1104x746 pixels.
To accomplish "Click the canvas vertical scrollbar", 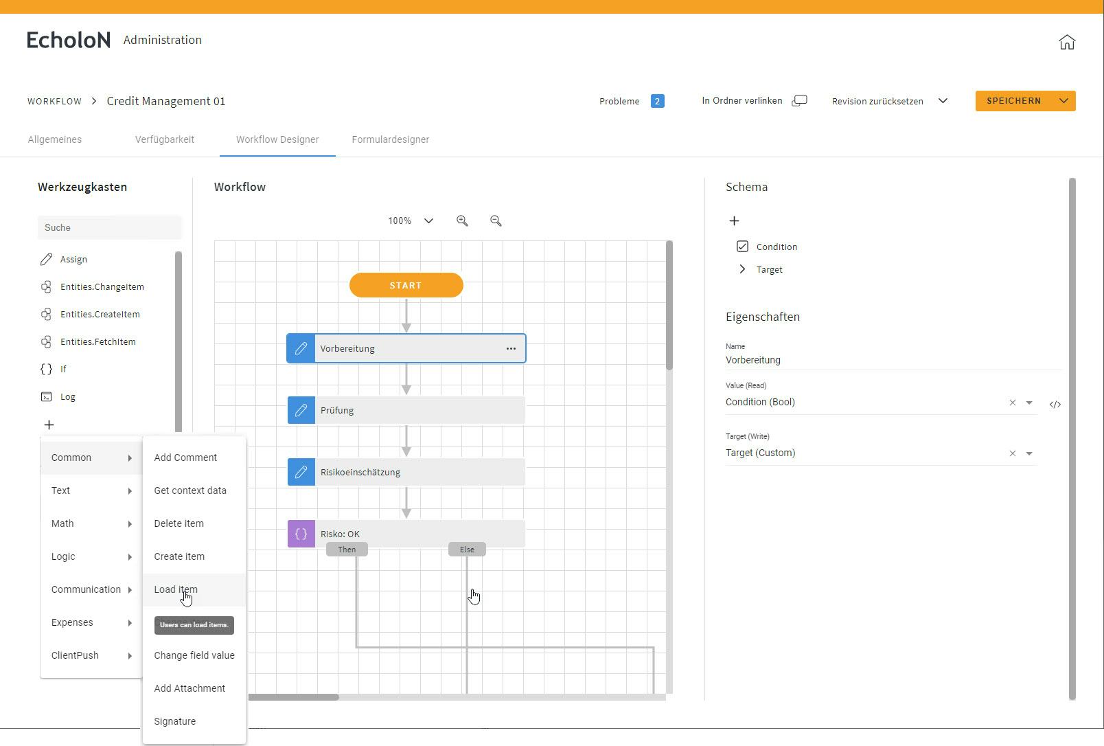I will [x=669, y=306].
